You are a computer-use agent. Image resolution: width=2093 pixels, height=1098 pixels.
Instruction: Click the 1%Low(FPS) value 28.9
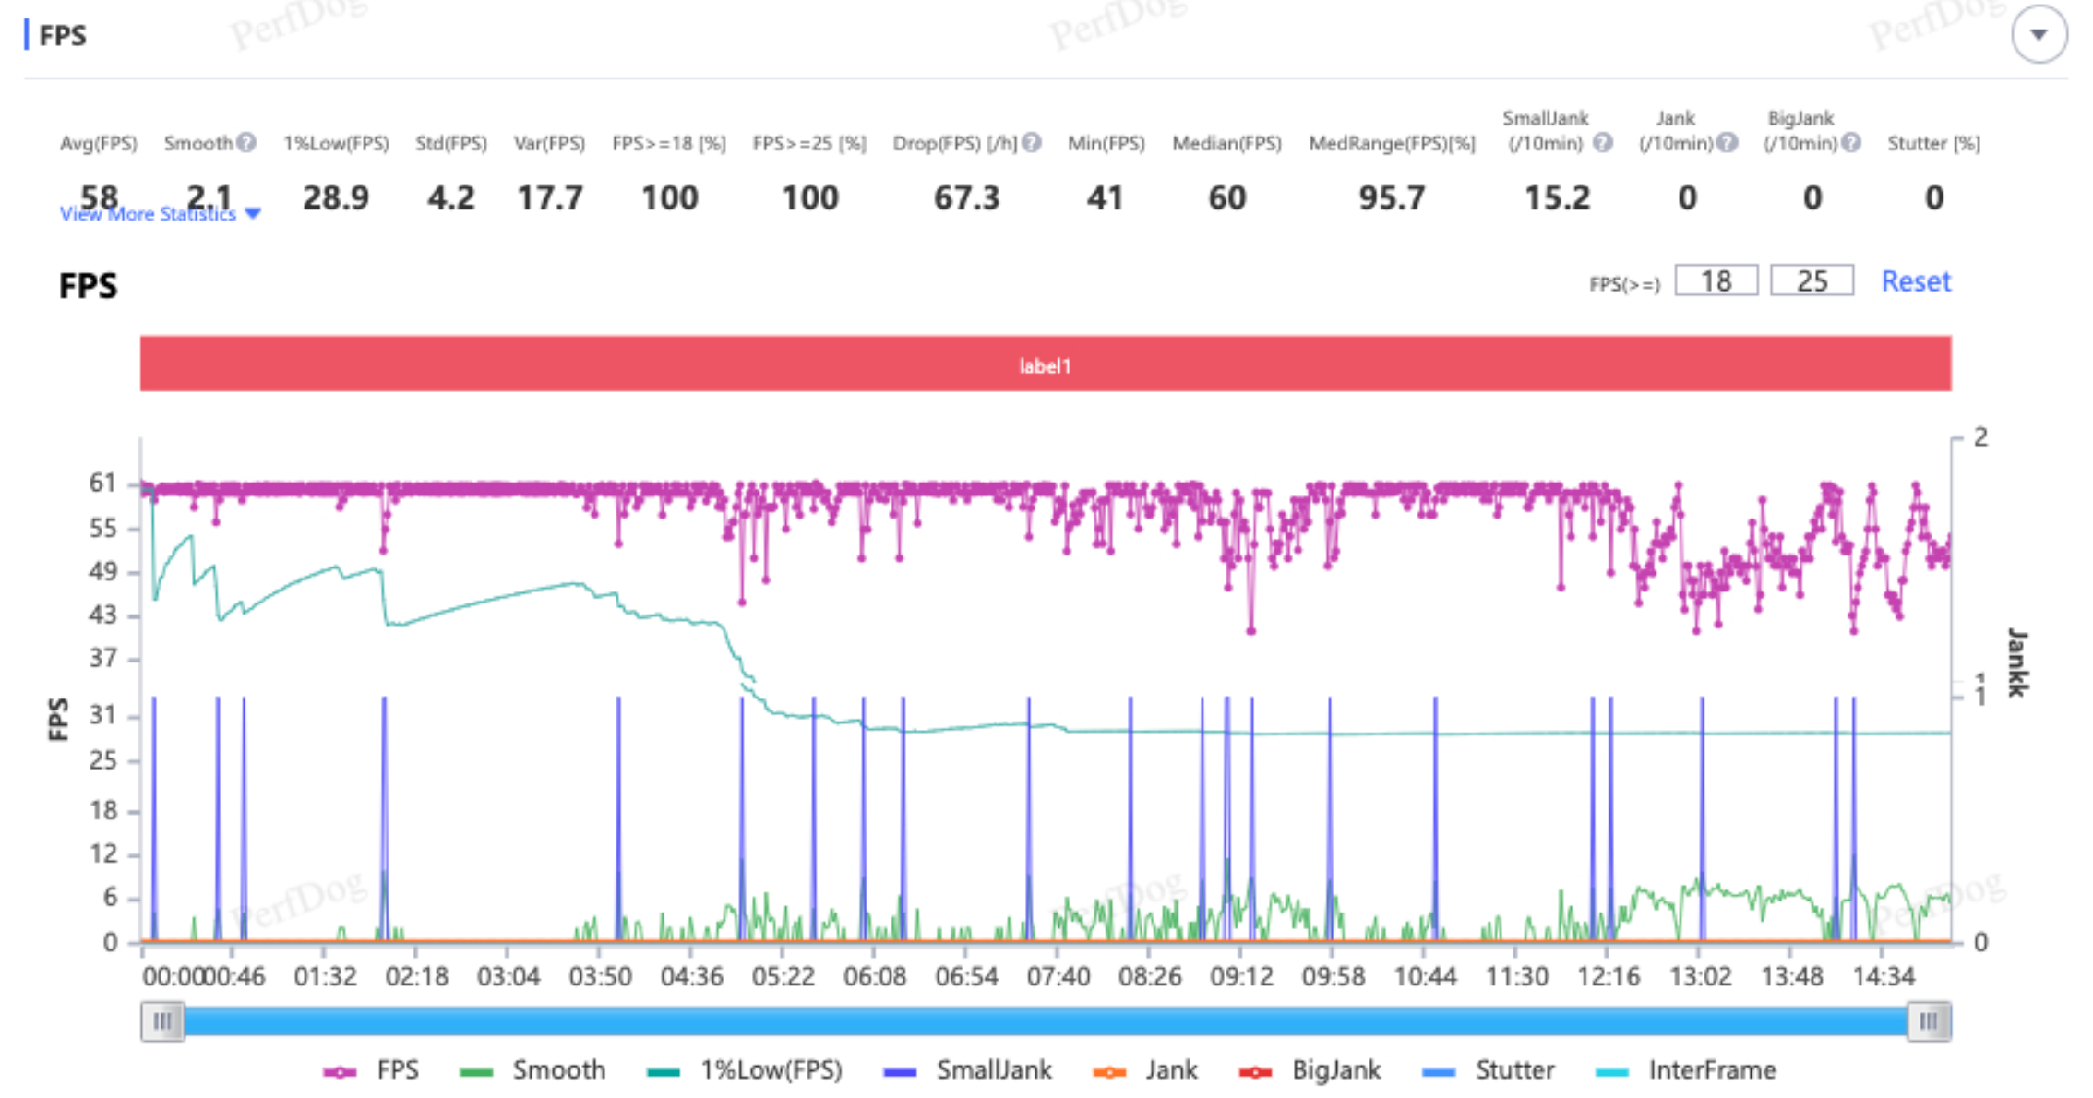click(x=336, y=197)
